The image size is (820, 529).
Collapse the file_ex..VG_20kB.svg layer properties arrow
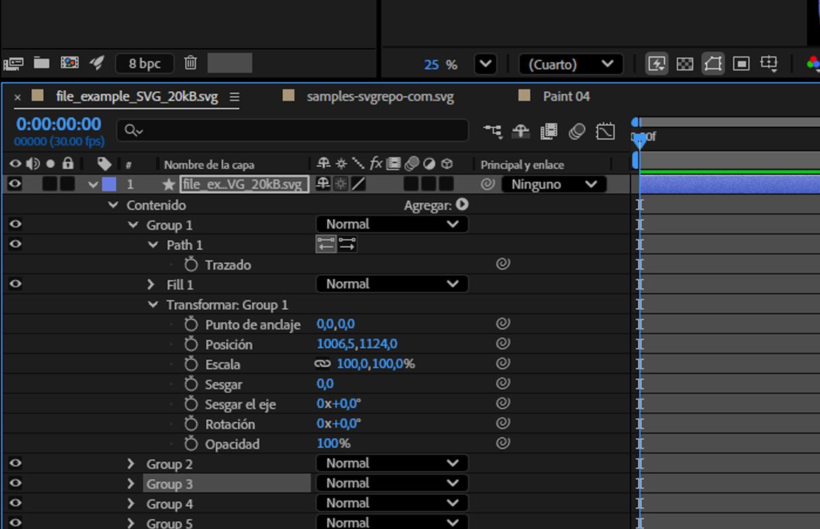point(93,184)
